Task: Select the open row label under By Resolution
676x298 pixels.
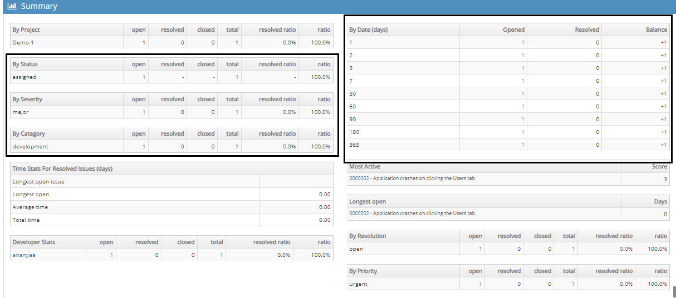Action: point(356,249)
